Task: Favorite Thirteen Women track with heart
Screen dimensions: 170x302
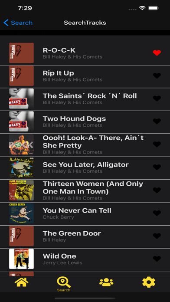Action: [157, 190]
